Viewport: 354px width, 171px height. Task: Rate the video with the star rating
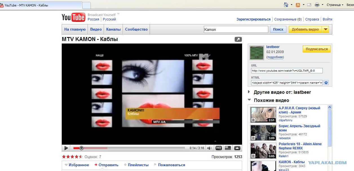tap(72, 157)
